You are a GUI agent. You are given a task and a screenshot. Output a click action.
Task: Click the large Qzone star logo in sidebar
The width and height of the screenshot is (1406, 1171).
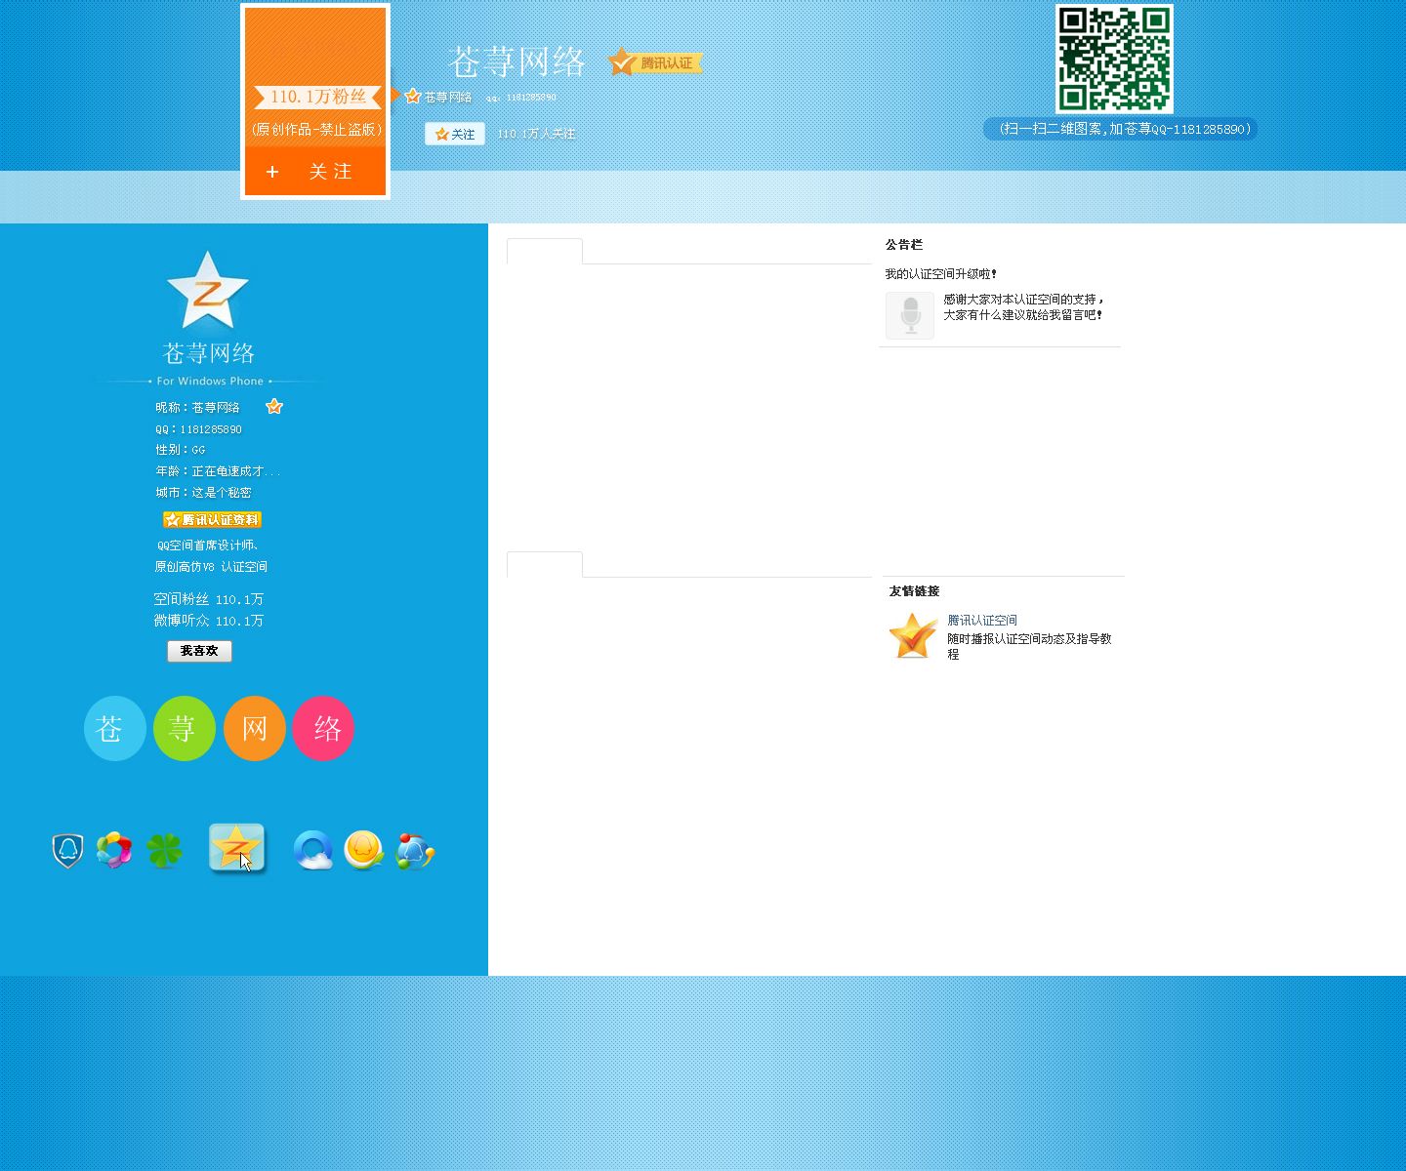(208, 291)
